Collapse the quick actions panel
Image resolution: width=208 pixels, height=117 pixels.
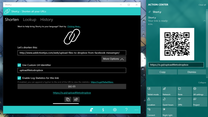point(202,83)
